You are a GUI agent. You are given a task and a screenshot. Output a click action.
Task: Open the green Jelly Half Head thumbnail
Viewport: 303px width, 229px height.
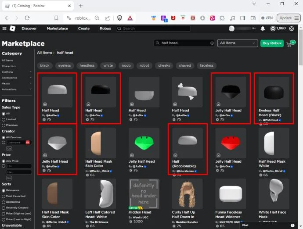click(x=144, y=143)
